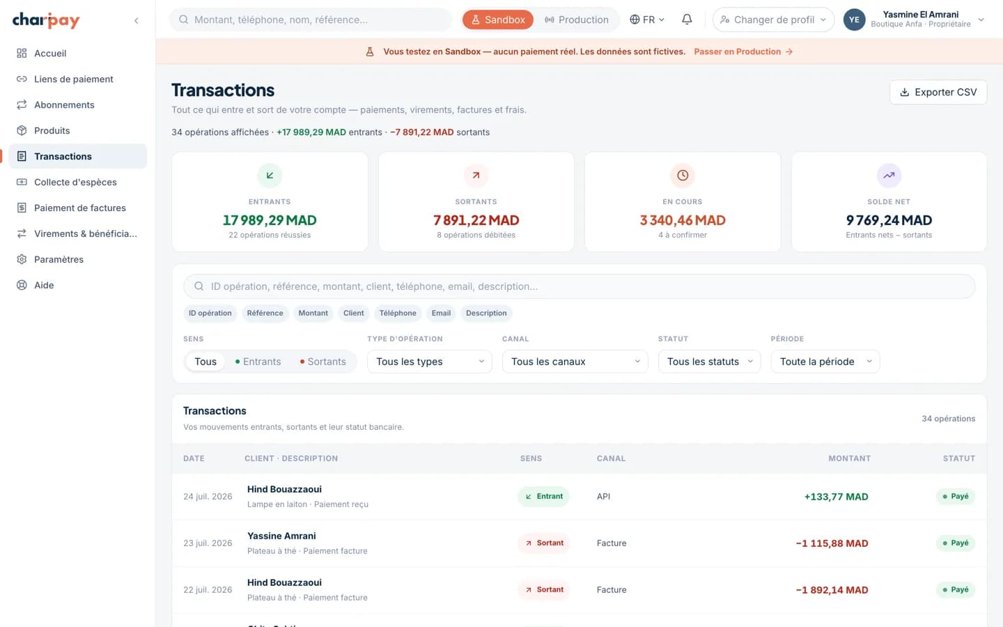Open Paiement de factures in the sidebar
This screenshot has width=1003, height=627.
pyautogui.click(x=78, y=208)
